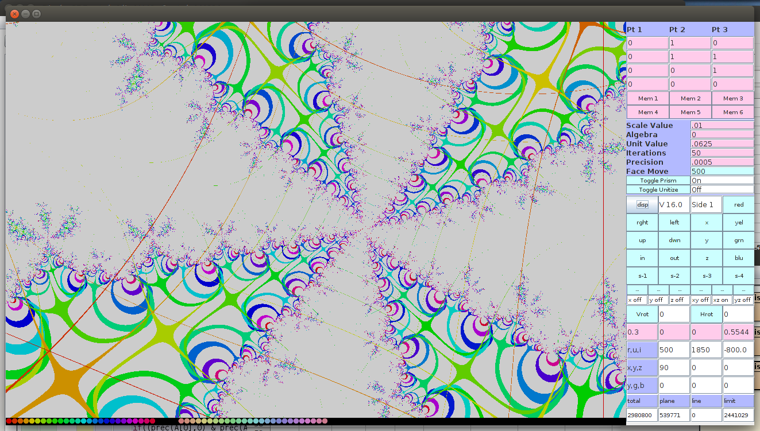This screenshot has height=431, width=760.
Task: Click the red color button
Action: coord(739,205)
